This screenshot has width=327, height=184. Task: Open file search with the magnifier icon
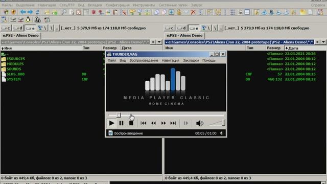[64, 12]
